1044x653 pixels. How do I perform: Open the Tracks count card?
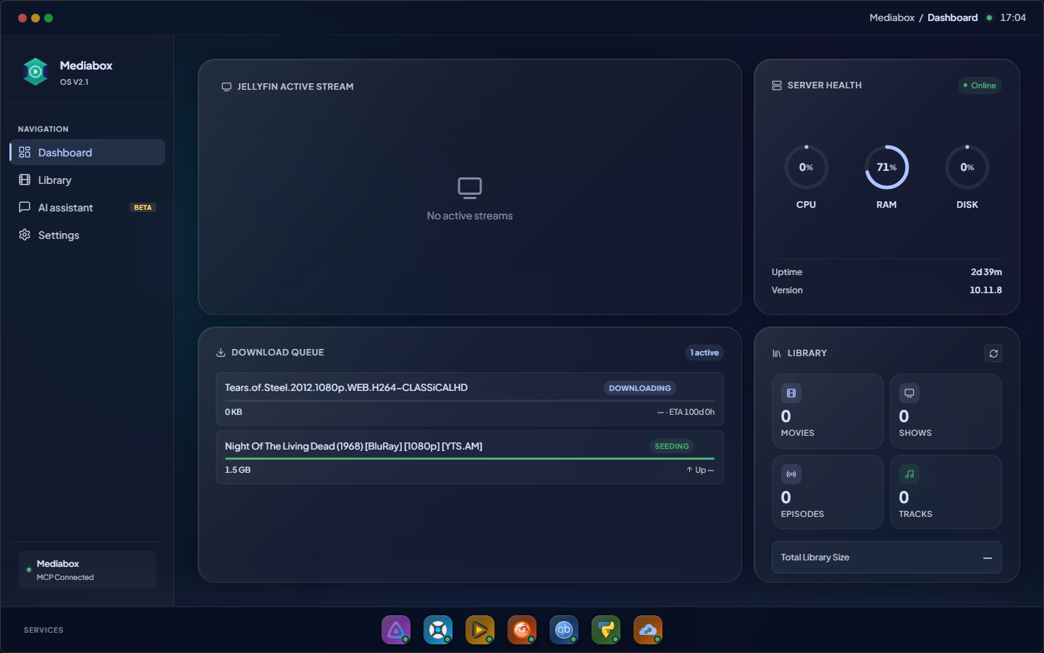pos(946,492)
